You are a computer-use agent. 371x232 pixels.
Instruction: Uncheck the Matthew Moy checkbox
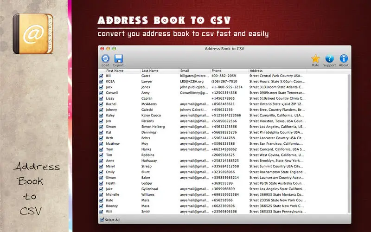(101, 144)
